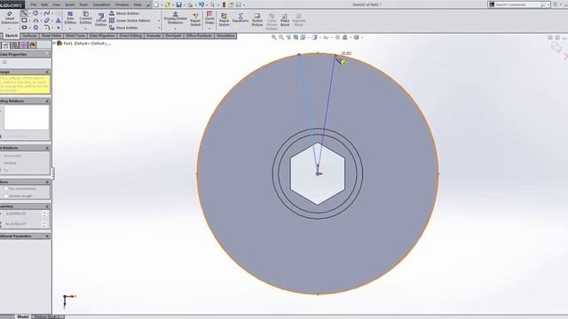
Task: Collapse the Existing Relations section
Action: [x=47, y=101]
